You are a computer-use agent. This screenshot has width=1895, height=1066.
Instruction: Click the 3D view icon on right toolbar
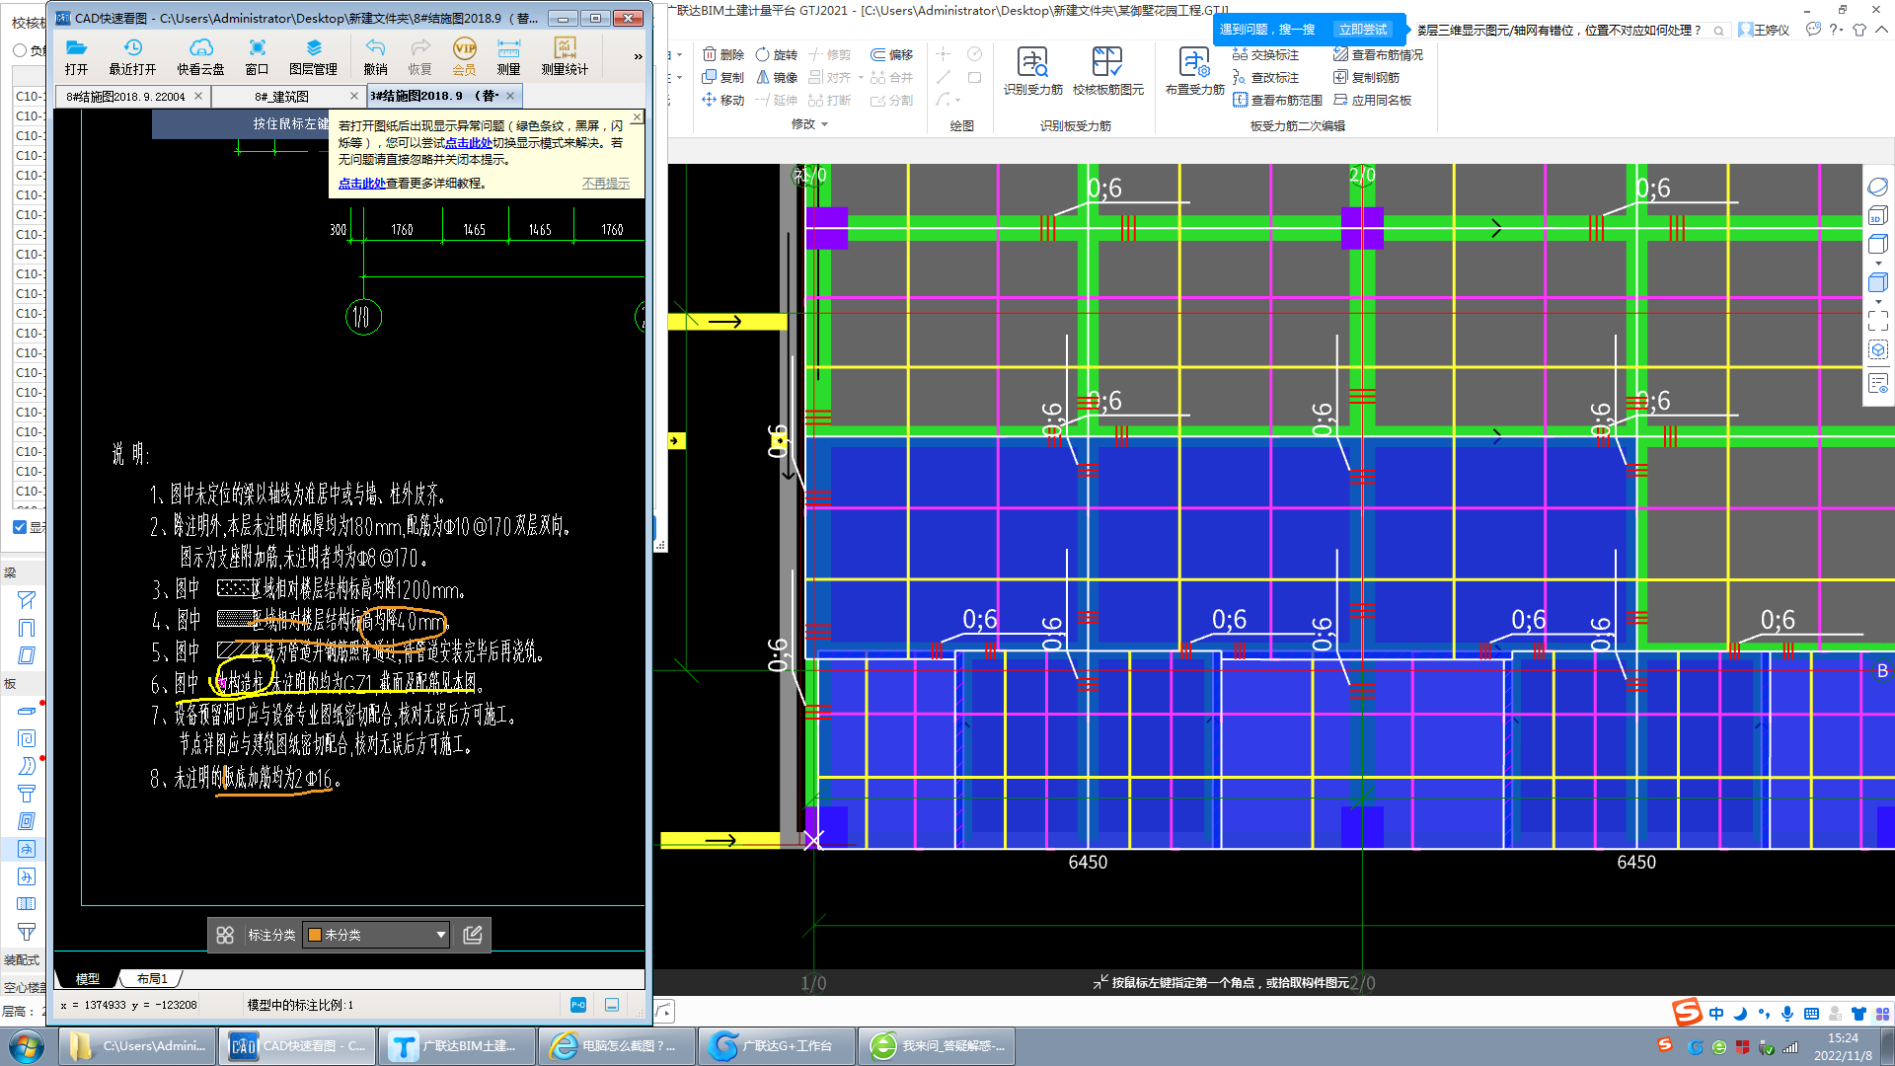pyautogui.click(x=1877, y=216)
